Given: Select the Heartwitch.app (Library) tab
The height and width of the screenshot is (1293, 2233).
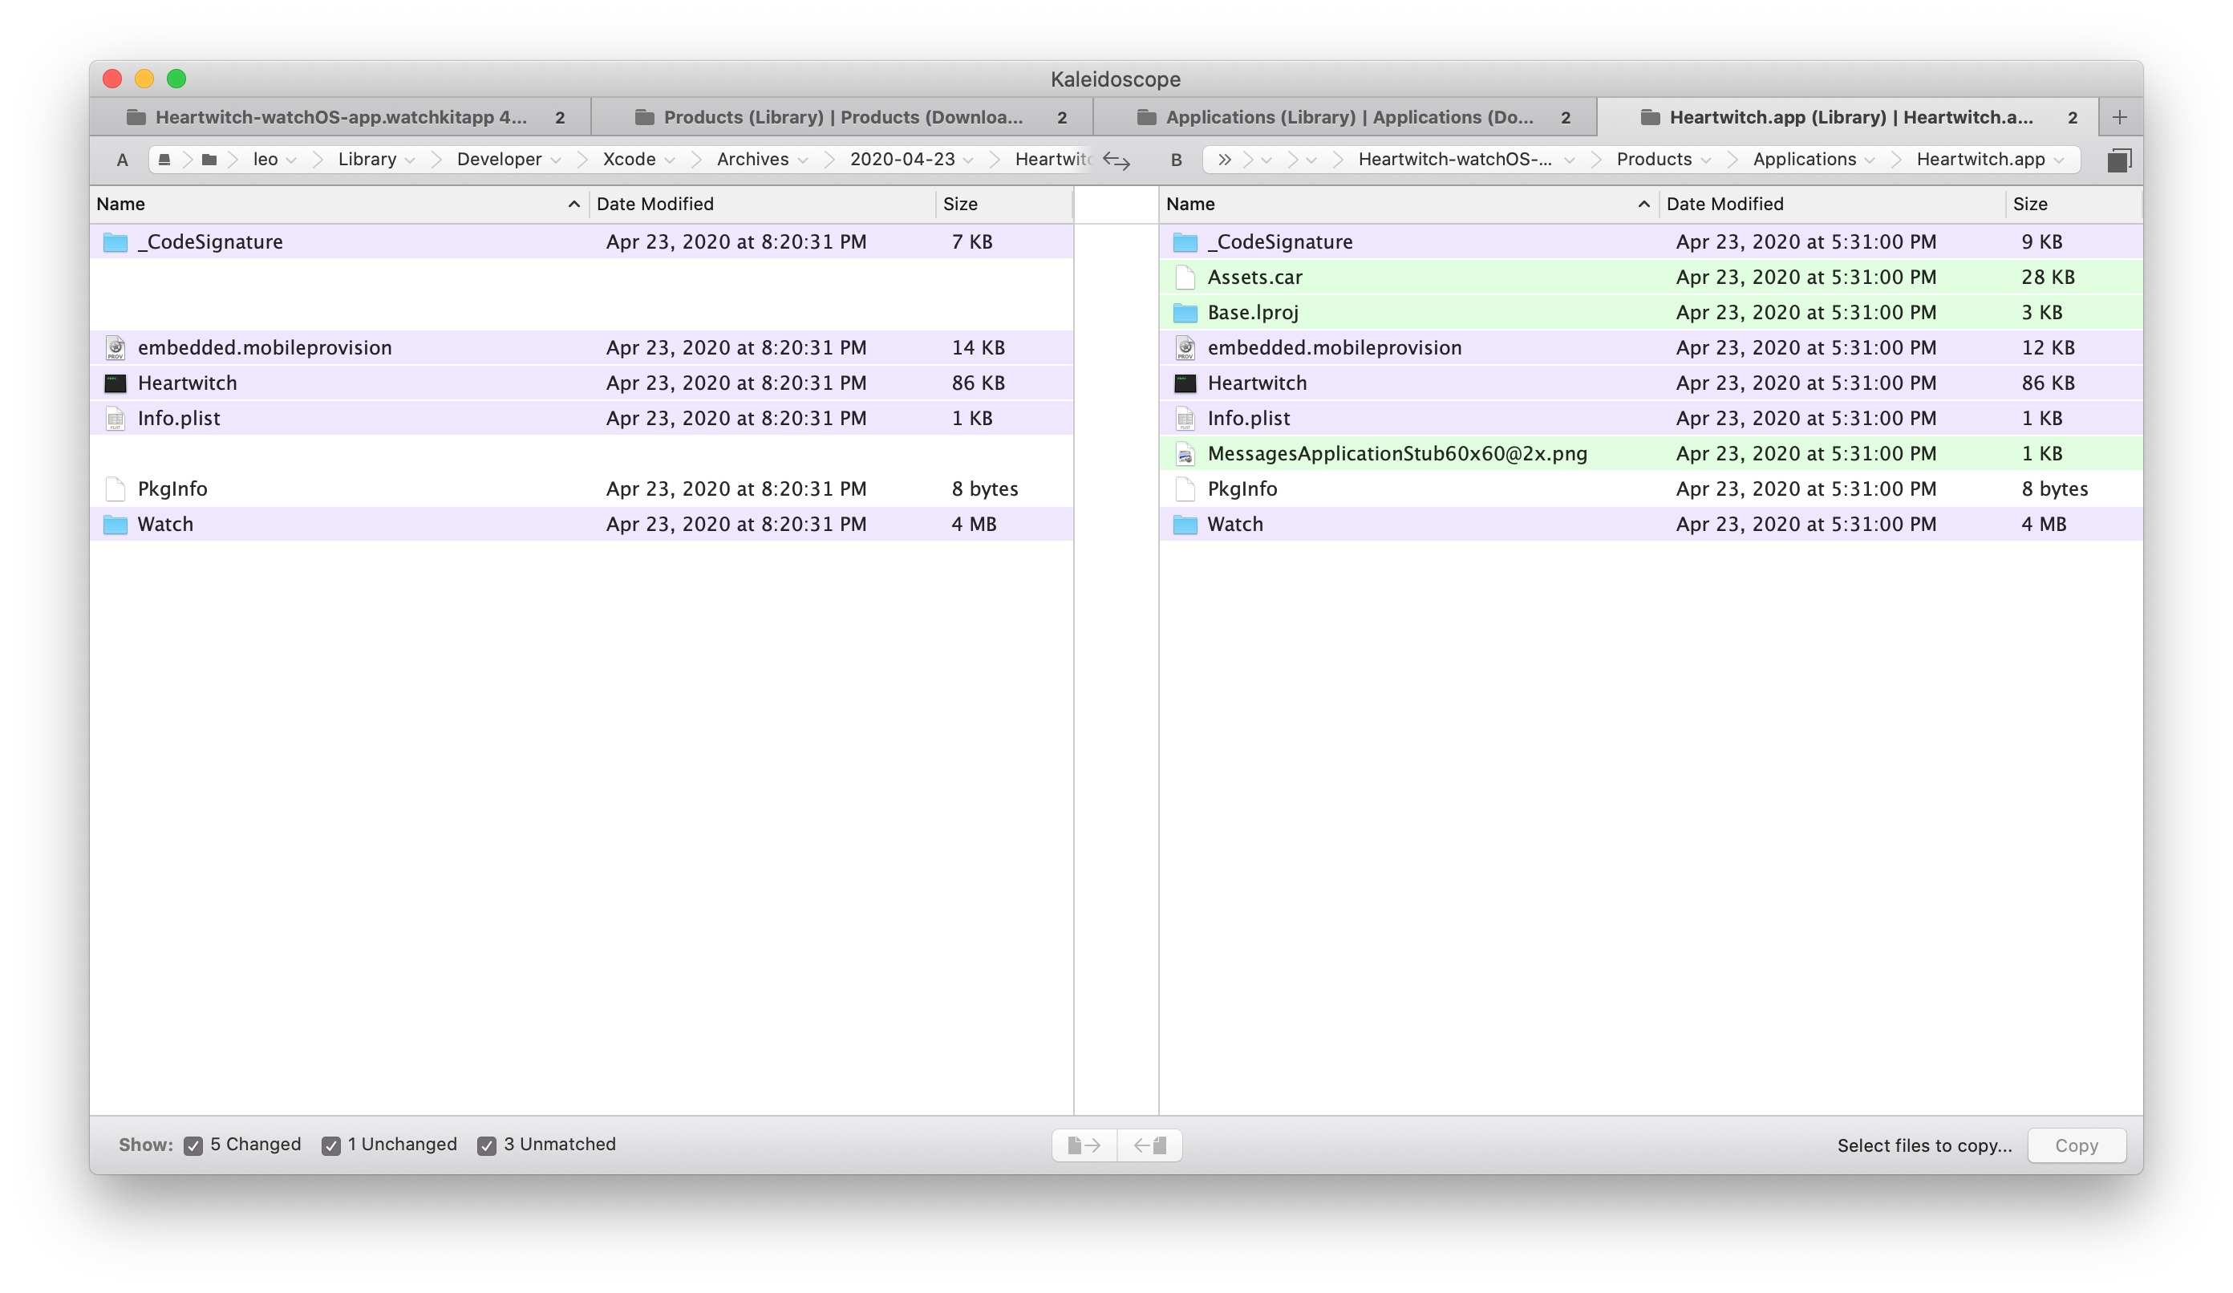Looking at the screenshot, I should click(x=1847, y=117).
